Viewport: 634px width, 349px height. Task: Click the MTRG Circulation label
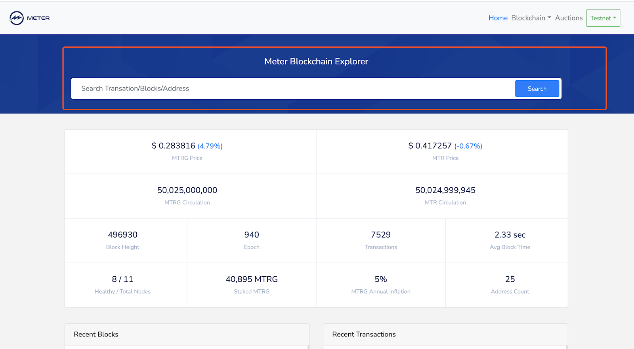(x=187, y=202)
